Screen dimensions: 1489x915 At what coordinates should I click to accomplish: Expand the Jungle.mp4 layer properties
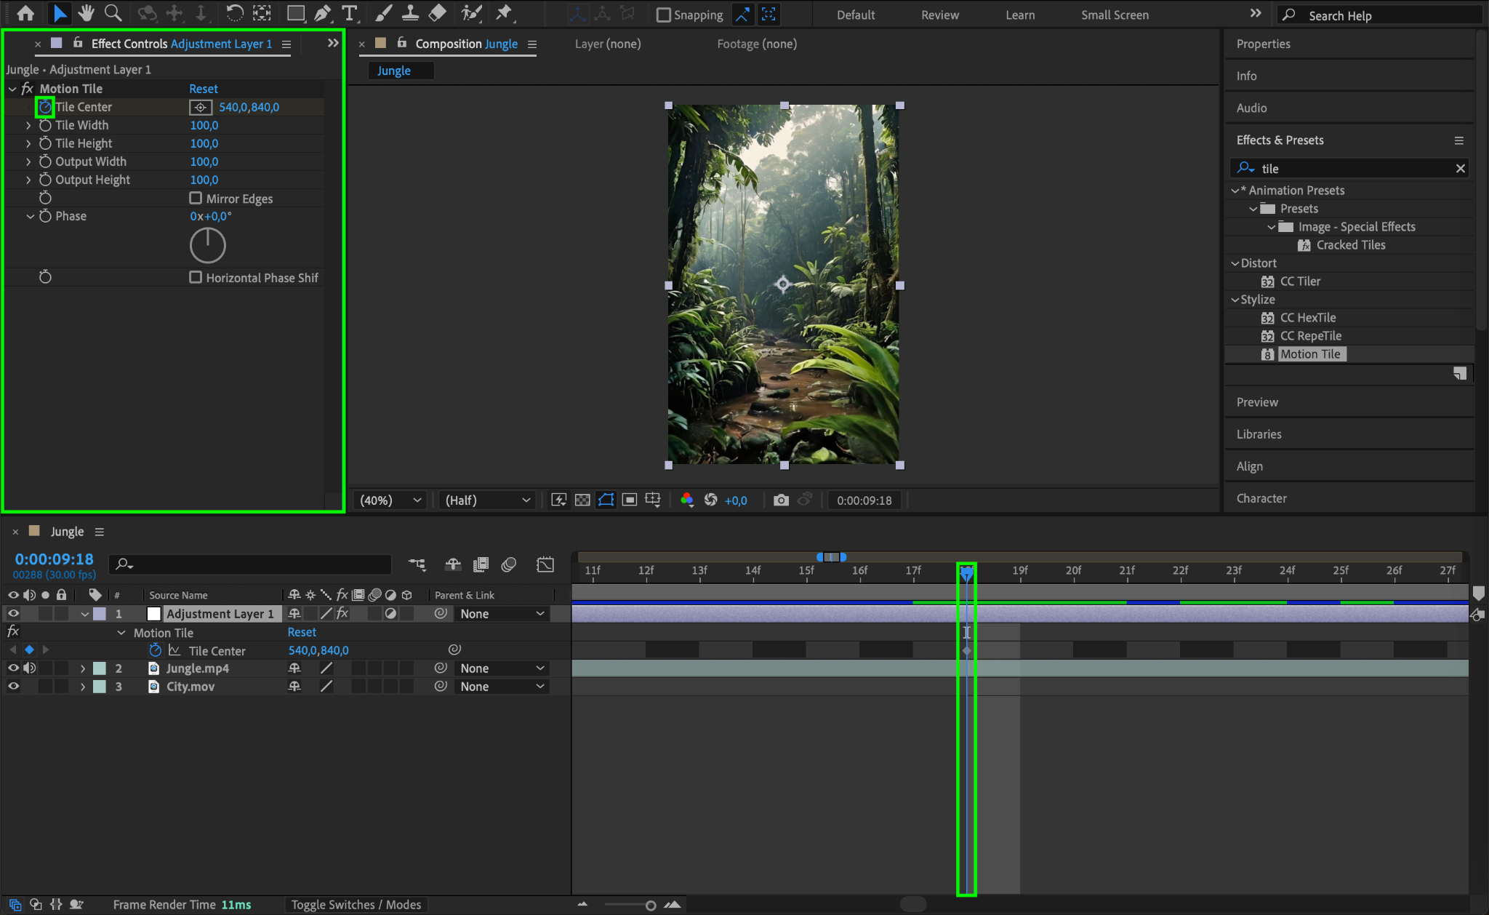(83, 668)
